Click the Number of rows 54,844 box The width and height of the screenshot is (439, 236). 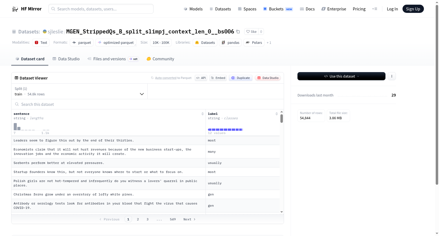311,116
